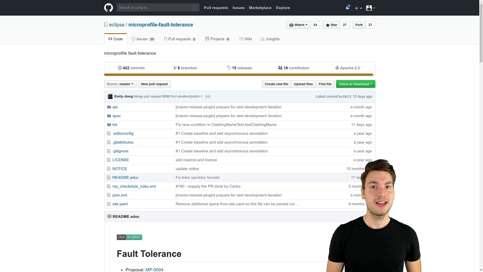Open the MP-0004 proposal link

tap(154, 270)
